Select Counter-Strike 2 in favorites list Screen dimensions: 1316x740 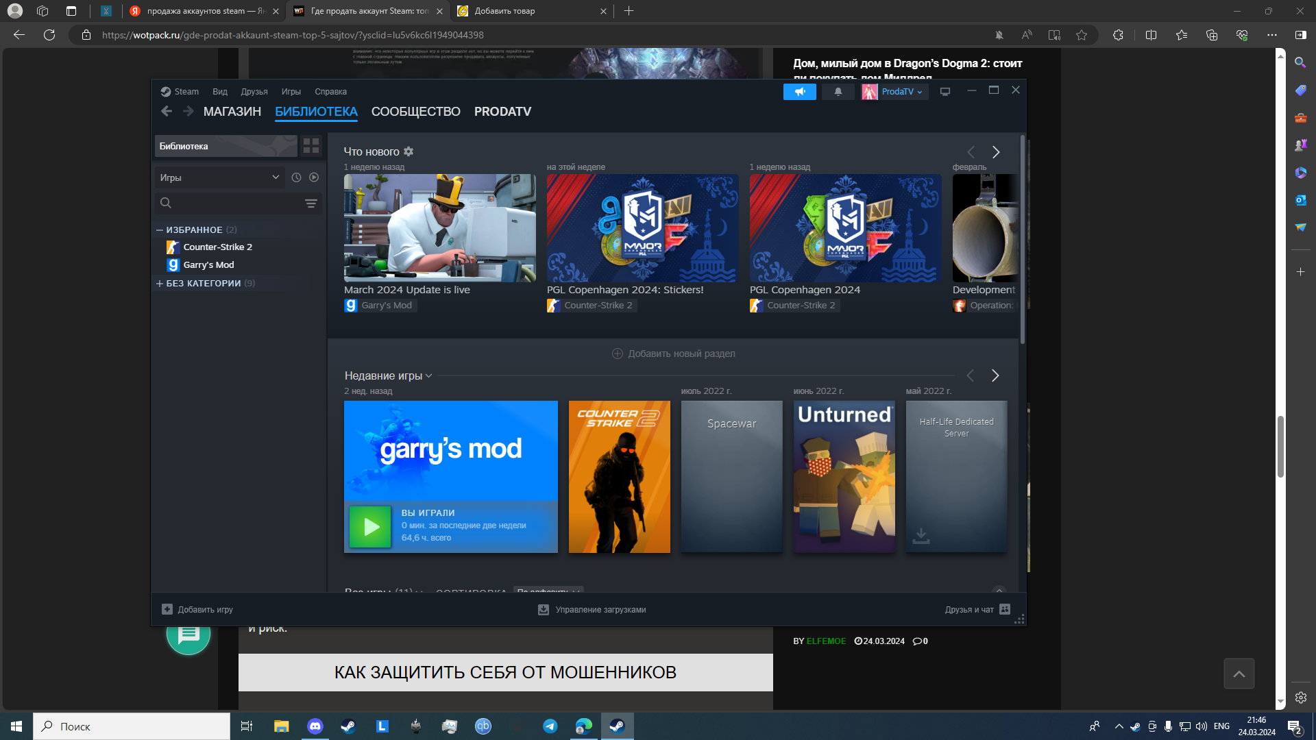point(217,247)
